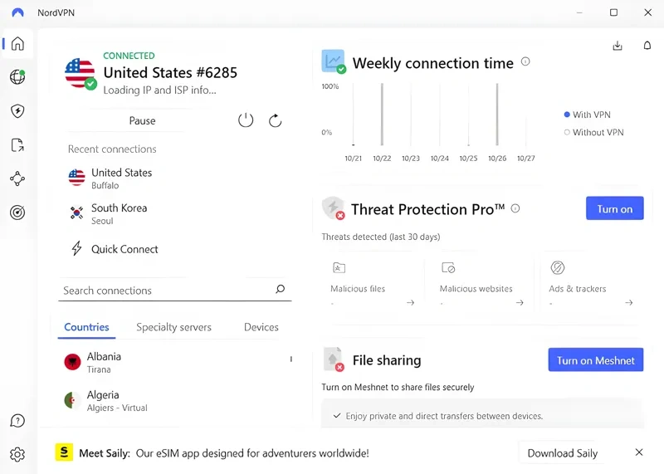Click the Malicious websites icon
This screenshot has height=474, width=664.
[x=448, y=267]
